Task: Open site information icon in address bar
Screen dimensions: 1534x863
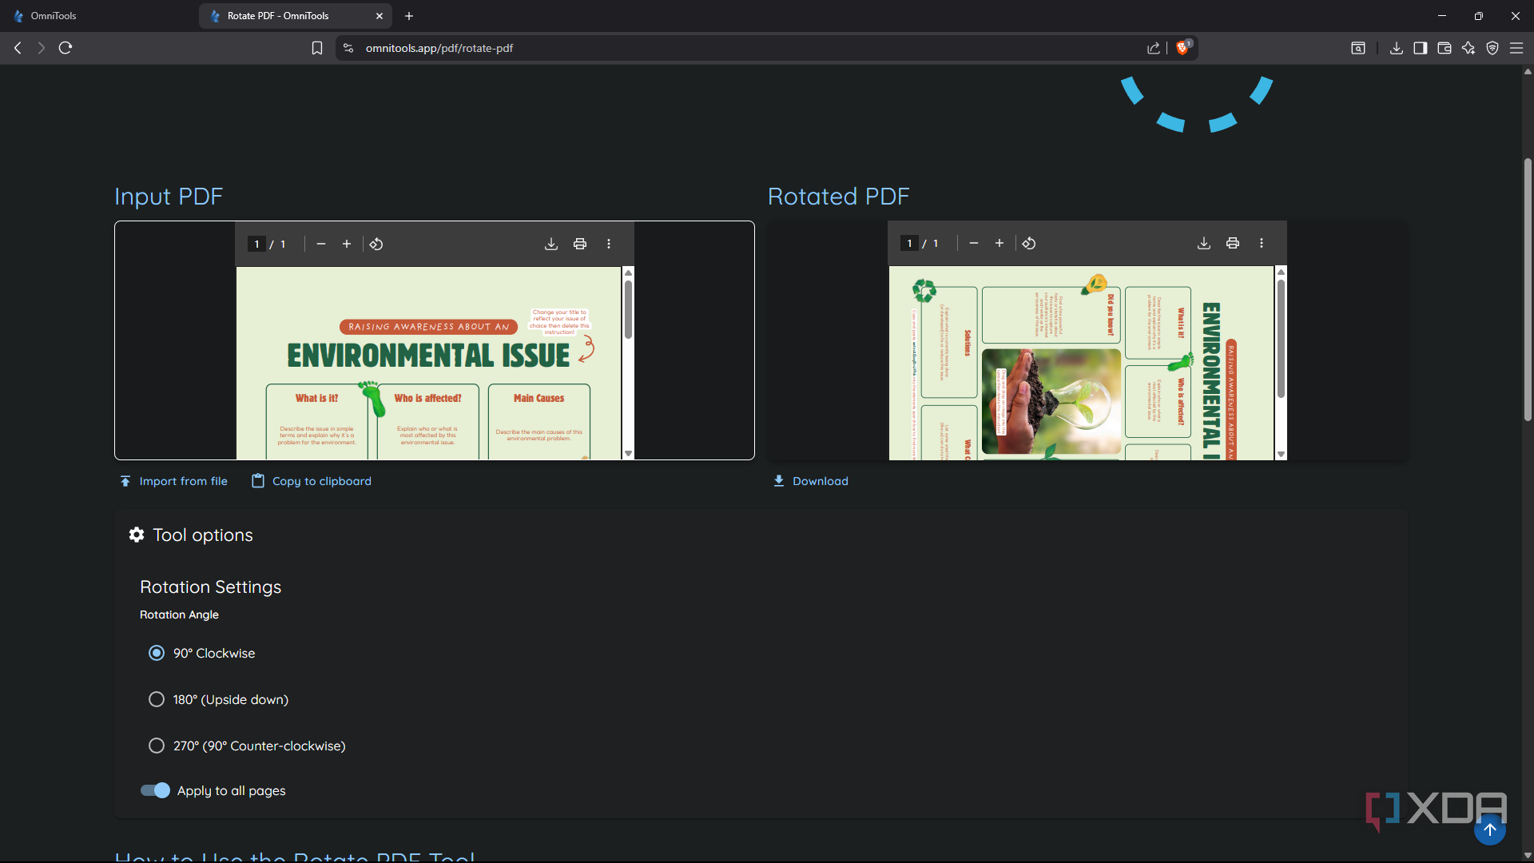Action: (348, 48)
